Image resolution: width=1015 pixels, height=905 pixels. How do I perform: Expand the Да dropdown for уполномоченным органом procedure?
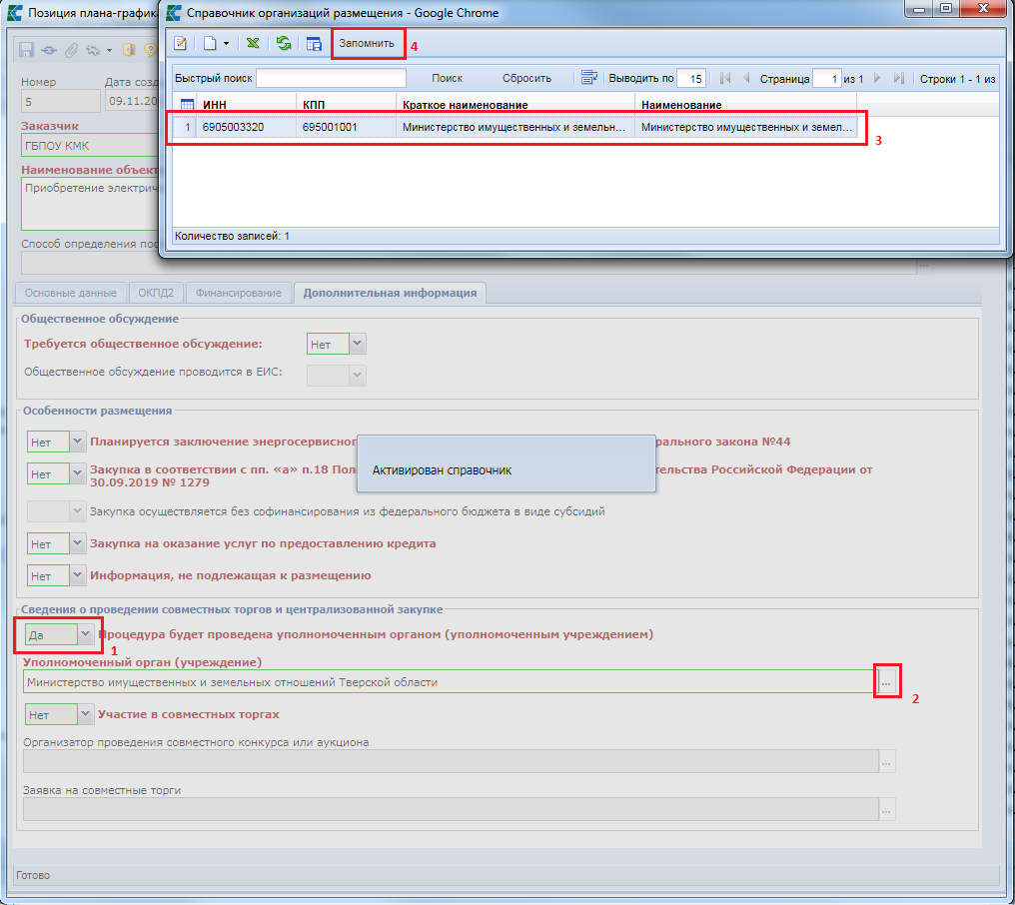[85, 633]
